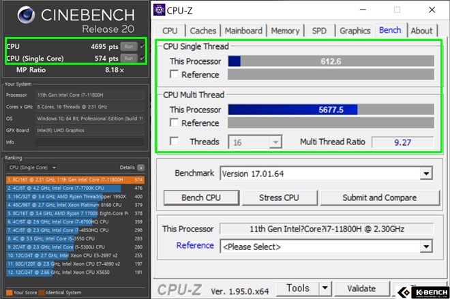
Task: Enable Reference checkbox under CPU Multi Thread
Action: pyautogui.click(x=174, y=123)
